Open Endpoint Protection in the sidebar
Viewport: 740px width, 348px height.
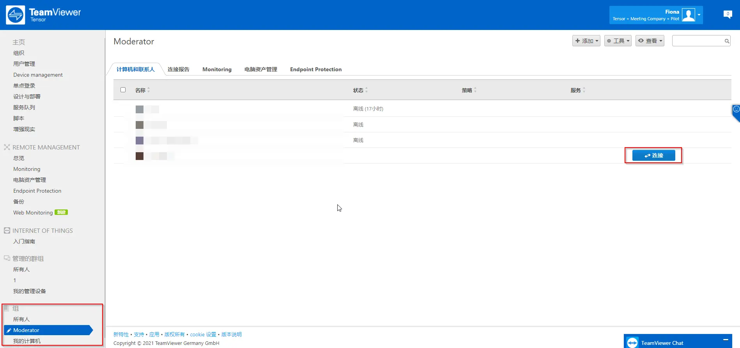pos(37,191)
